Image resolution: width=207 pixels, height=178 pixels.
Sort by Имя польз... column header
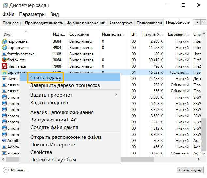click(113, 34)
